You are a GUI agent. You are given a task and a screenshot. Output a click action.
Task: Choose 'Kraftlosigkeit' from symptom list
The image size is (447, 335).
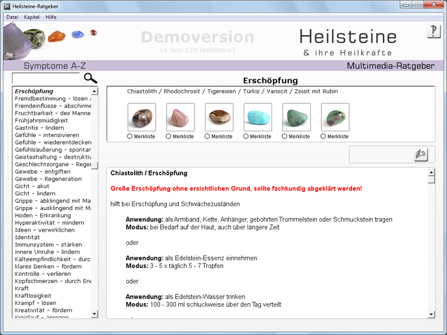(33, 296)
